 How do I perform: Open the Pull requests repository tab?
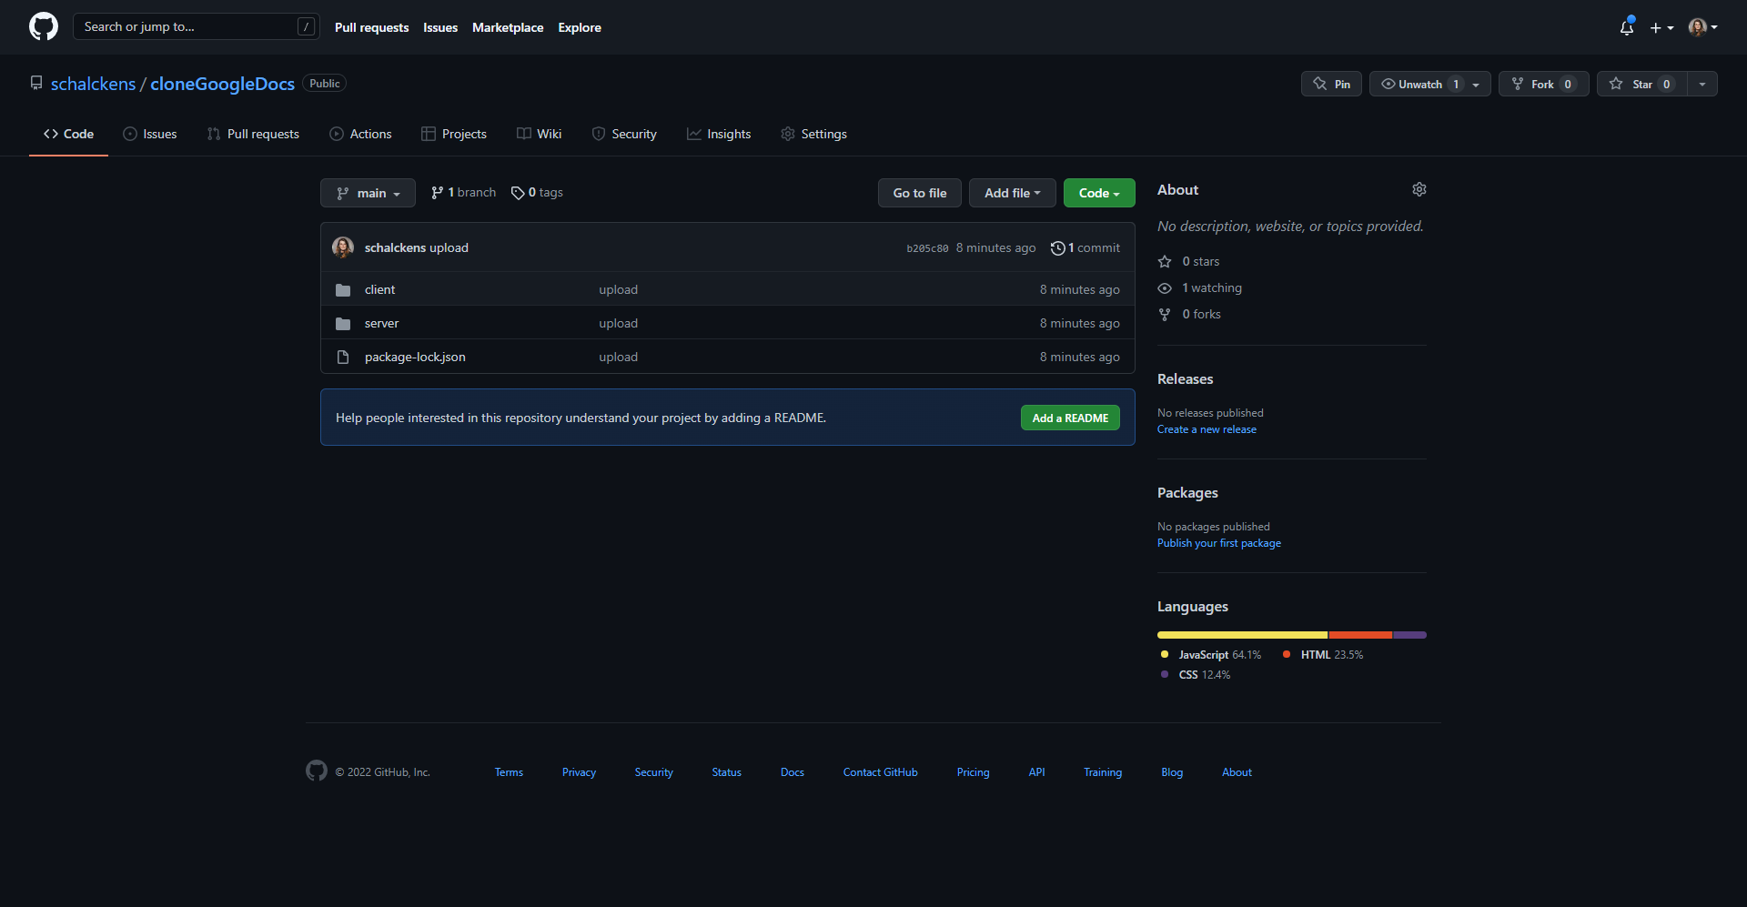pyautogui.click(x=253, y=134)
